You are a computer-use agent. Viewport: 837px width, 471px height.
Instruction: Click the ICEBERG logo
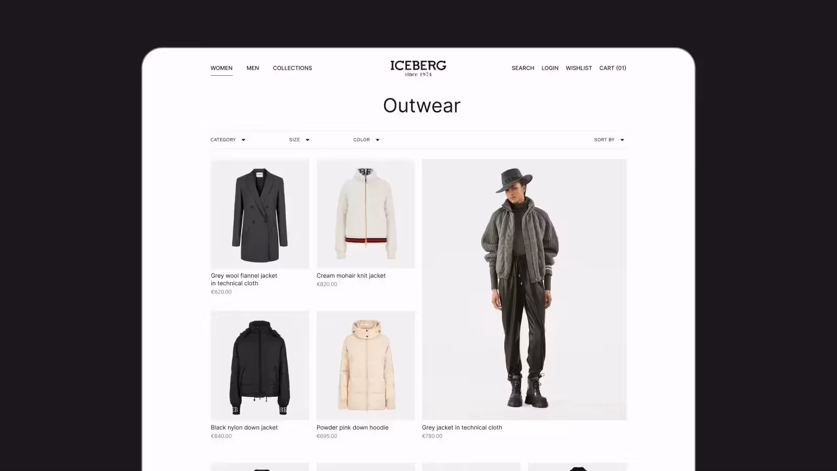pyautogui.click(x=418, y=68)
